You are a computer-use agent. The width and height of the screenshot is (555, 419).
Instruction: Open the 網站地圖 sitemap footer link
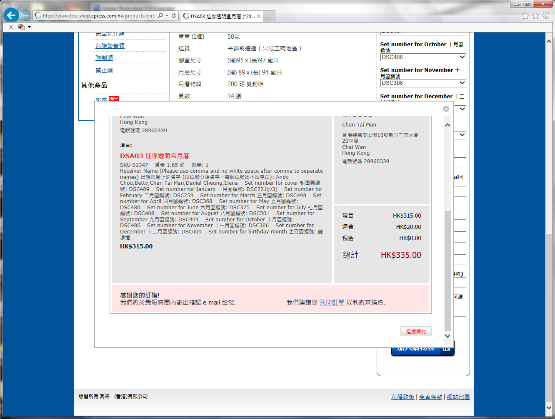458,397
